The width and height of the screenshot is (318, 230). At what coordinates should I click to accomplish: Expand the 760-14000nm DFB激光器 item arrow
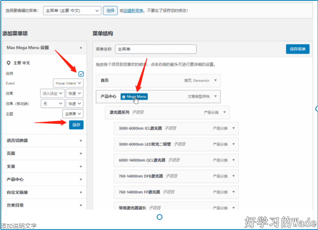[x=234, y=176]
